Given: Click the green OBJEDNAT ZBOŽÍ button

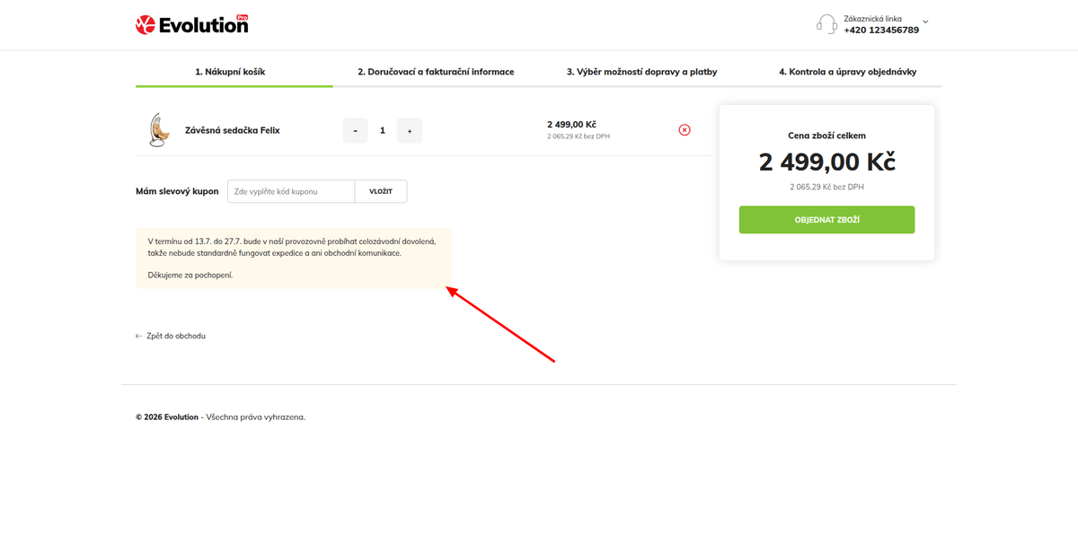Looking at the screenshot, I should (x=826, y=220).
